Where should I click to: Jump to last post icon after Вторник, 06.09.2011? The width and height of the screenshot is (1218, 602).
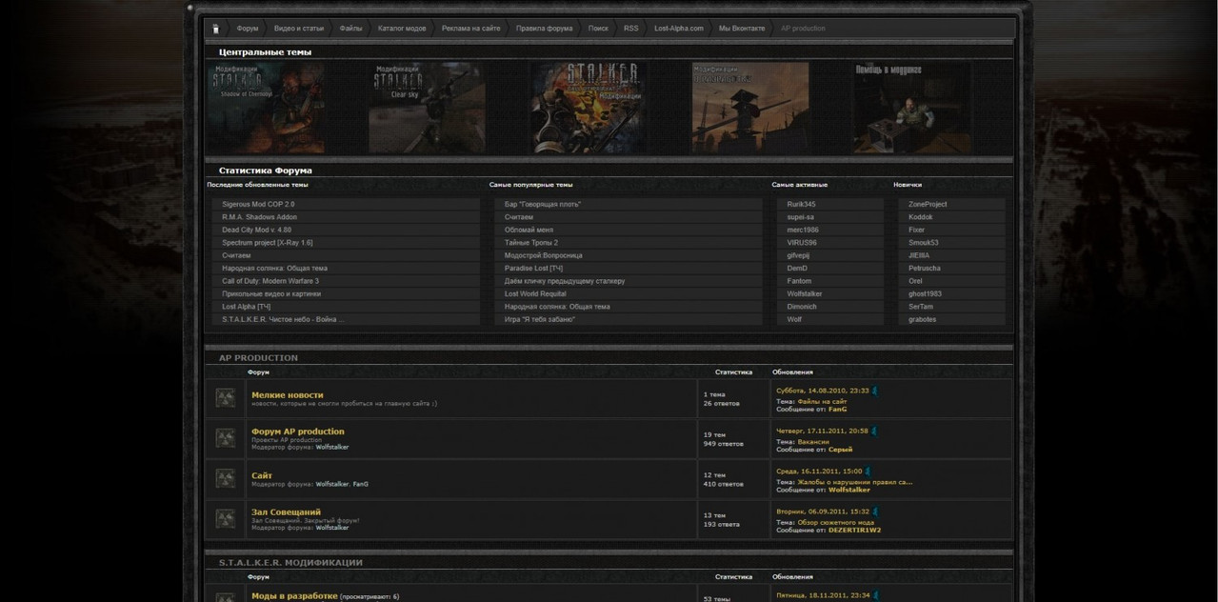pos(875,512)
